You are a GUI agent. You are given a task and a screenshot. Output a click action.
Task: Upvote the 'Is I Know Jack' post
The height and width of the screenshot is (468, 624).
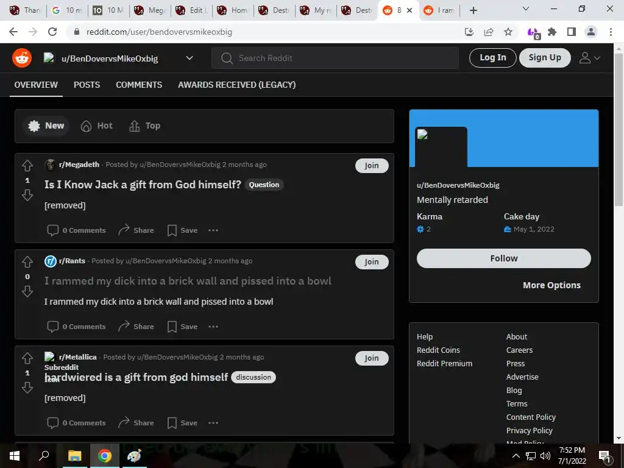click(27, 166)
